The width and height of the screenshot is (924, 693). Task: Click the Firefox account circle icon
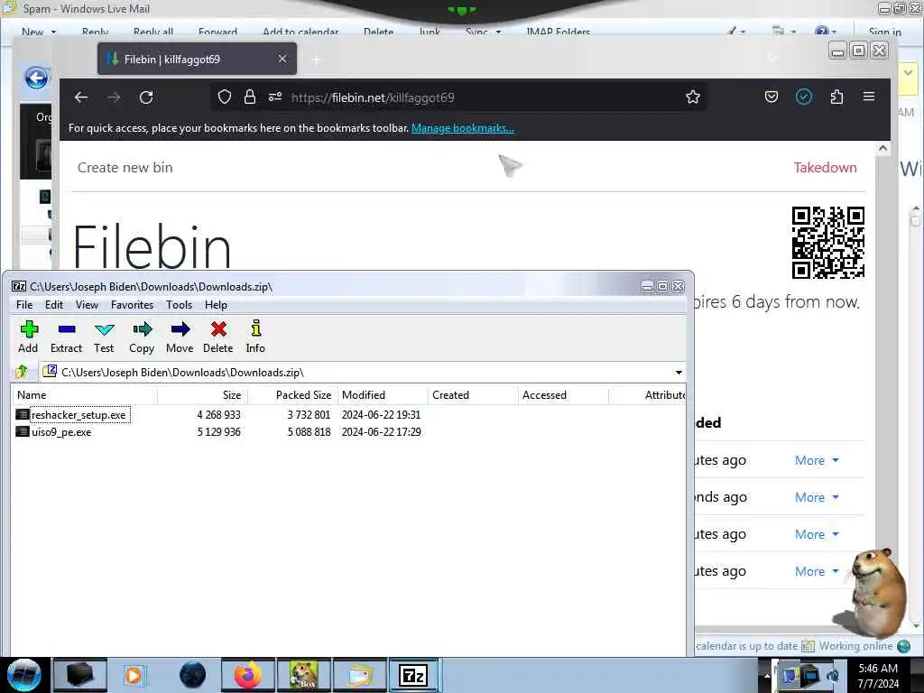[804, 97]
